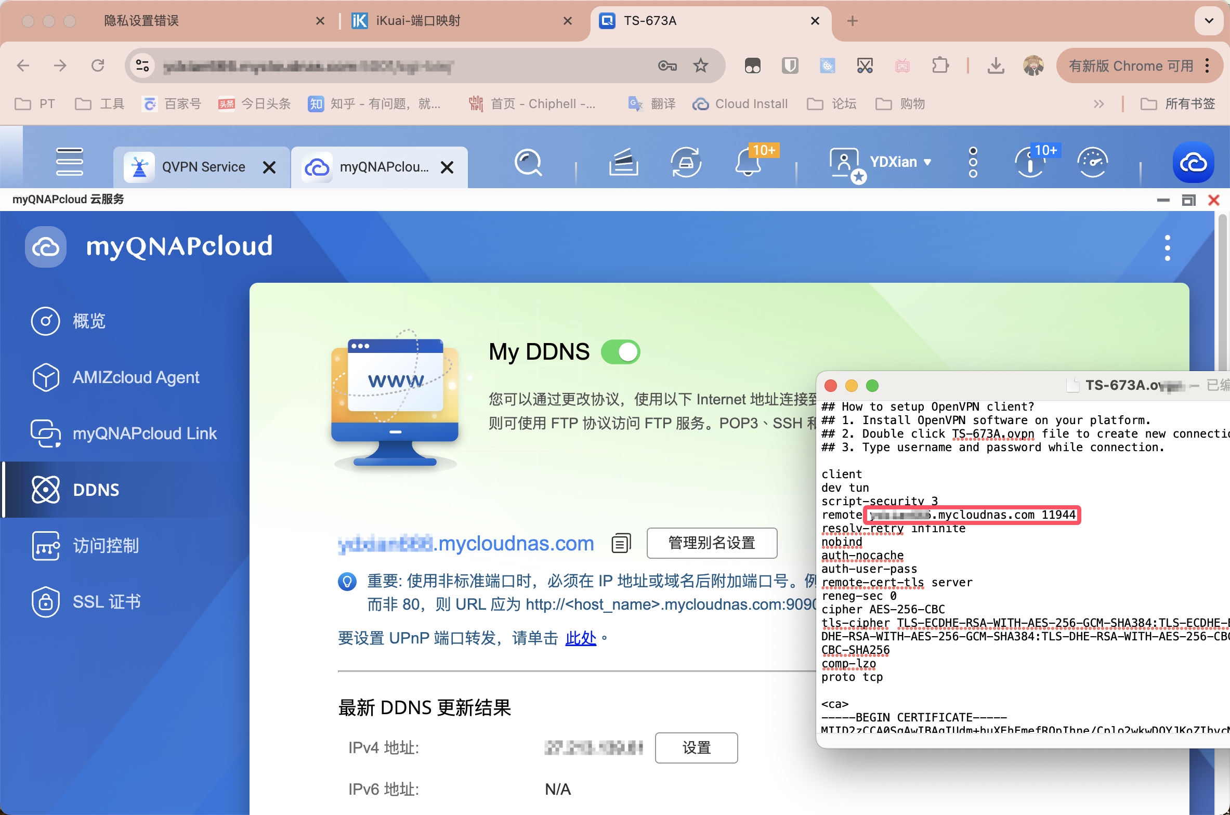
Task: Go back in Chrome
Action: click(x=23, y=65)
